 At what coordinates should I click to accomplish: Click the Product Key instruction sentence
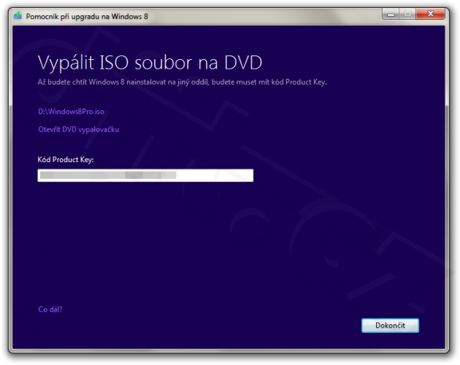tap(183, 82)
